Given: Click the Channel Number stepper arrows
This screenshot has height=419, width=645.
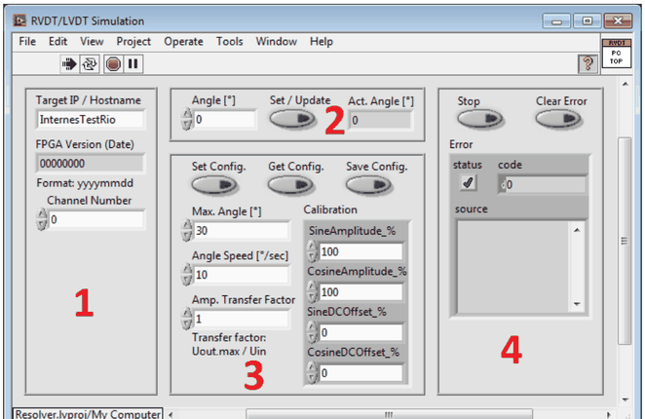Looking at the screenshot, I should point(42,219).
